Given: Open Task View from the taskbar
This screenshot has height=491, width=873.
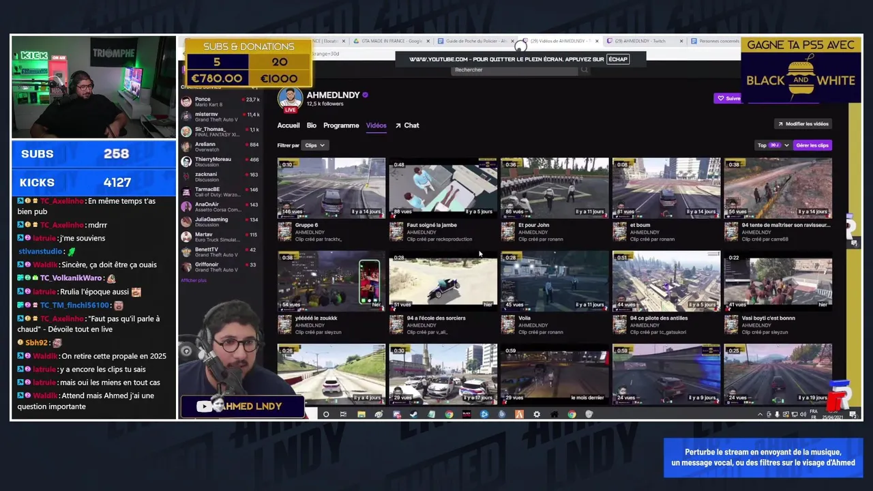Looking at the screenshot, I should coord(343,414).
